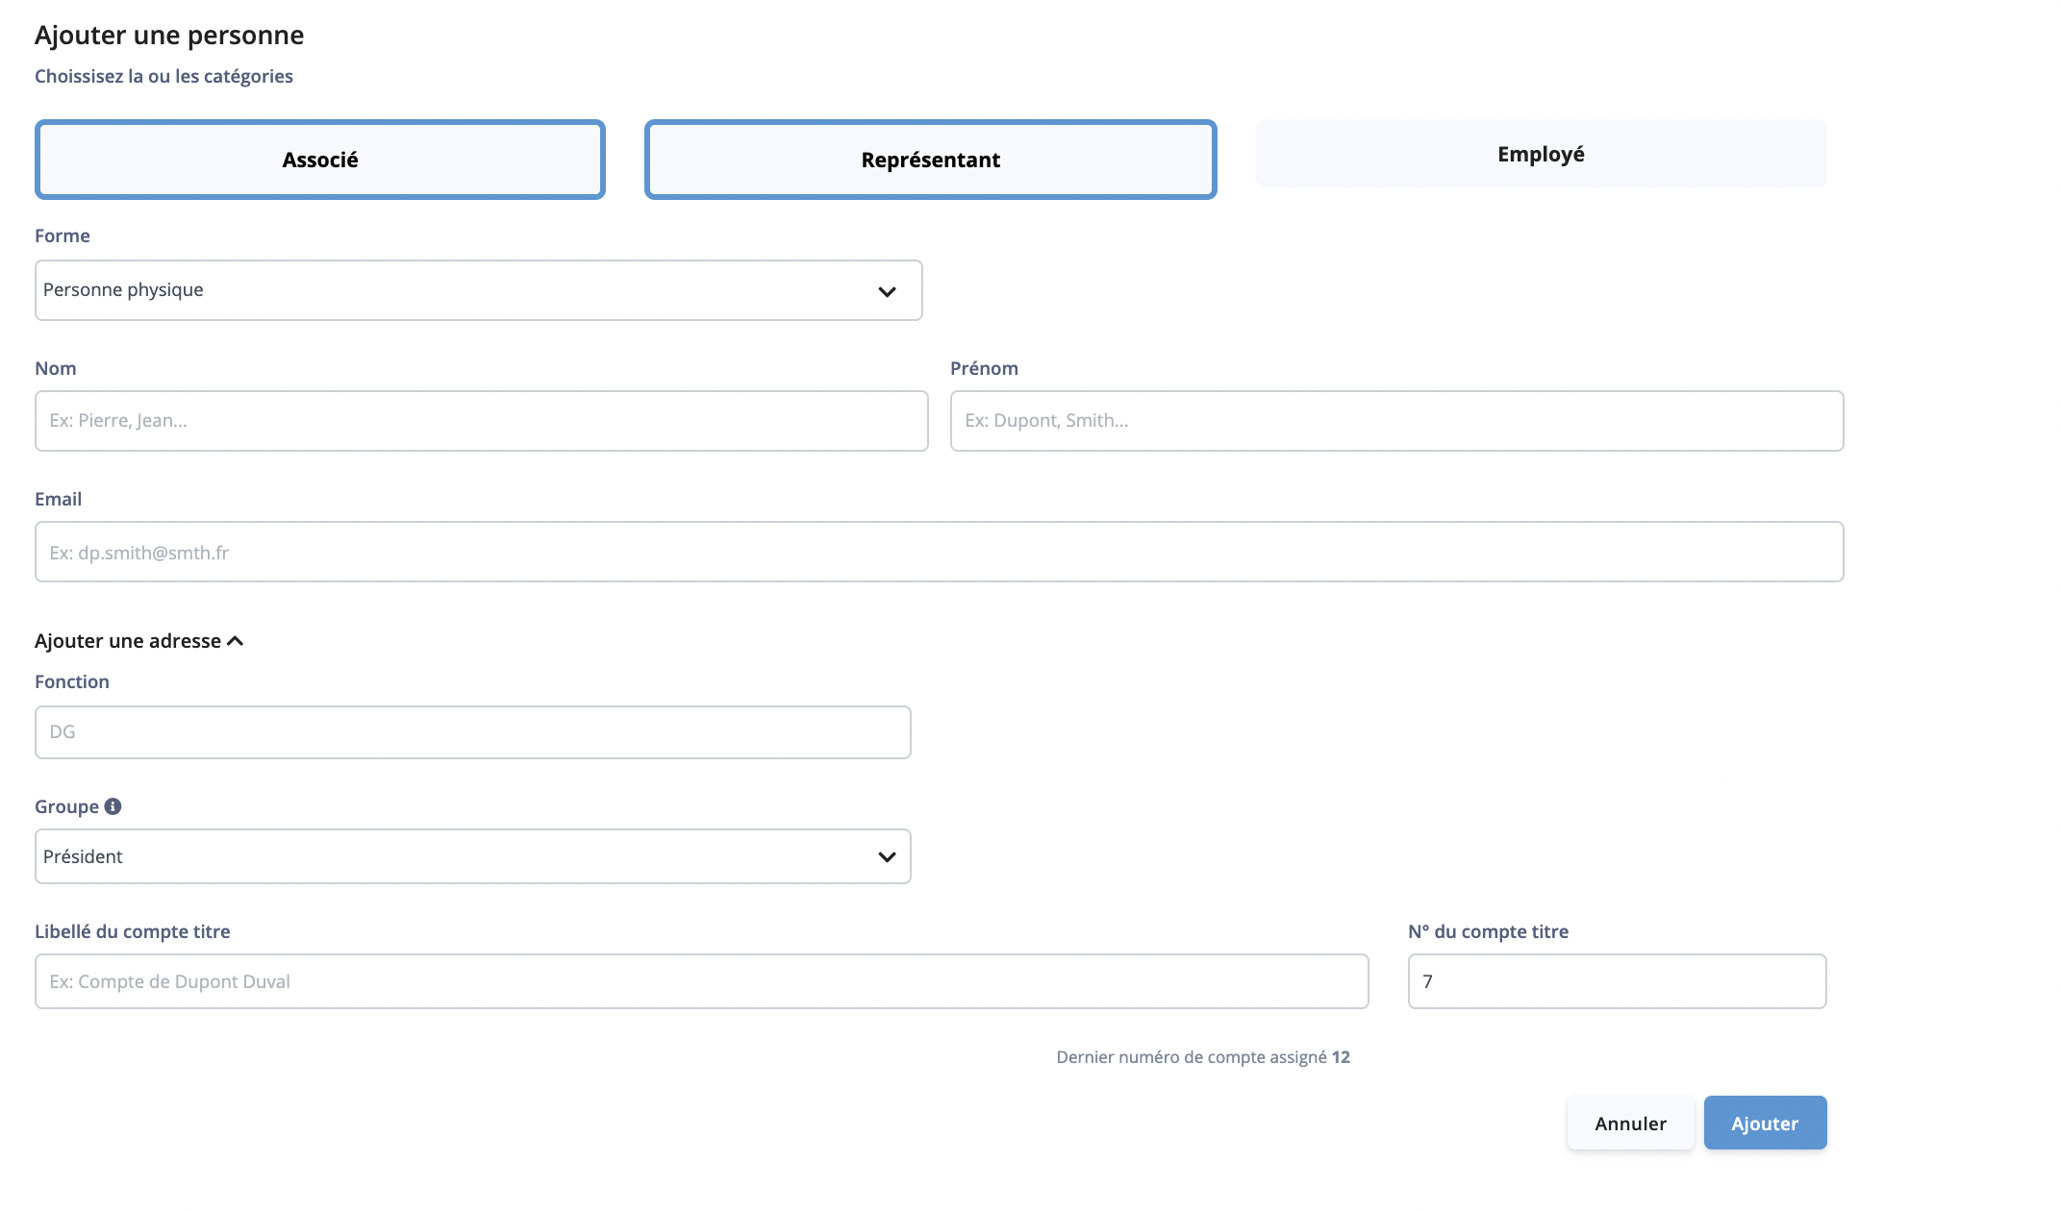
Task: Click the Forme dropdown chevron arrow
Action: tap(888, 289)
